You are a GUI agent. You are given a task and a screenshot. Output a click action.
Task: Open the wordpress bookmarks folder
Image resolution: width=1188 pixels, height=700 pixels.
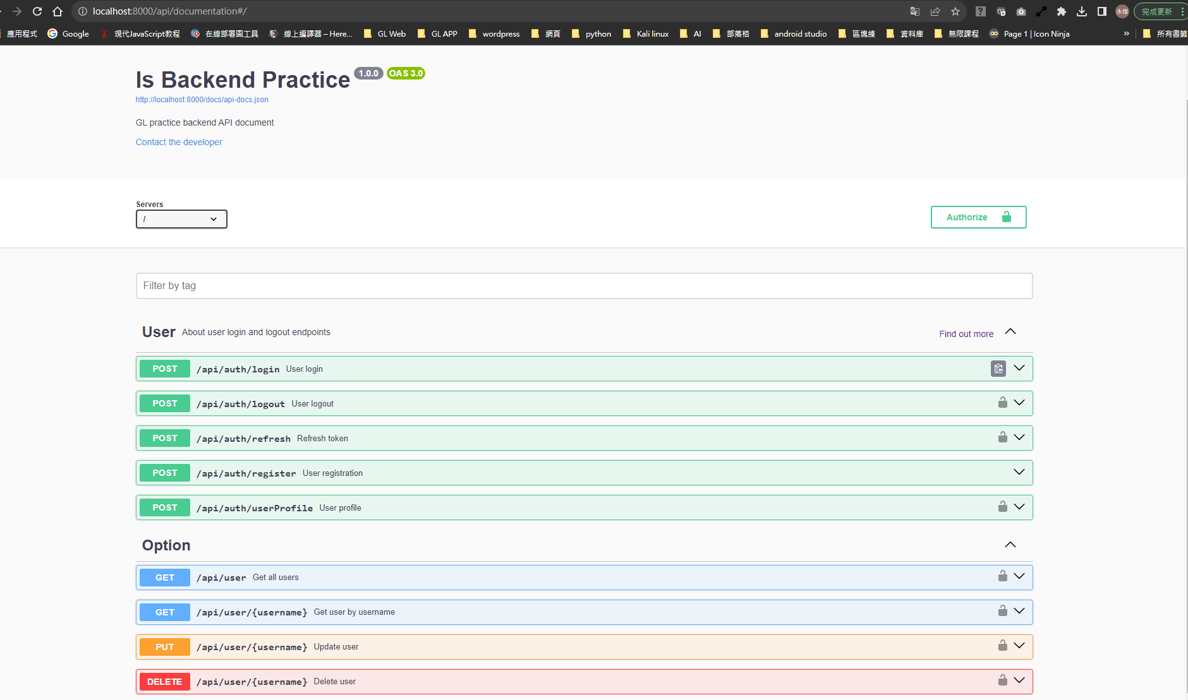[x=495, y=33]
